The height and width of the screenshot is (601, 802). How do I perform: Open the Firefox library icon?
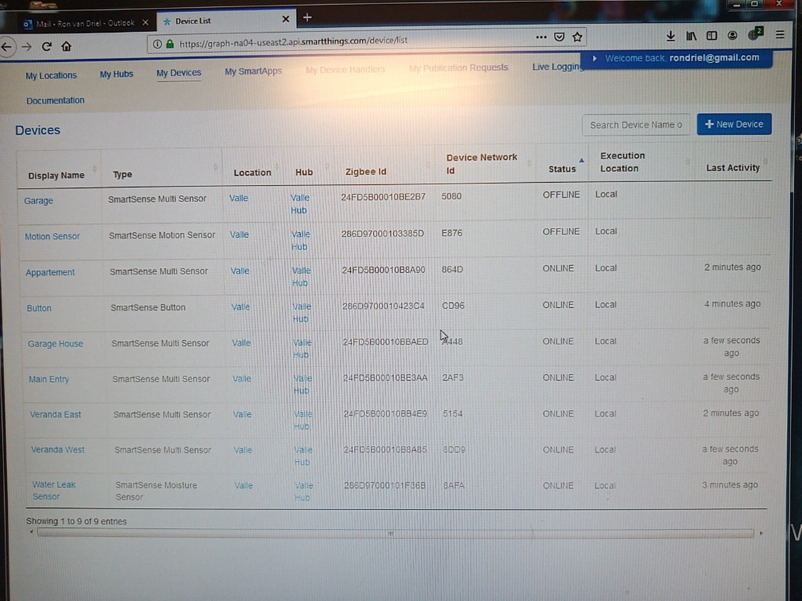click(691, 36)
